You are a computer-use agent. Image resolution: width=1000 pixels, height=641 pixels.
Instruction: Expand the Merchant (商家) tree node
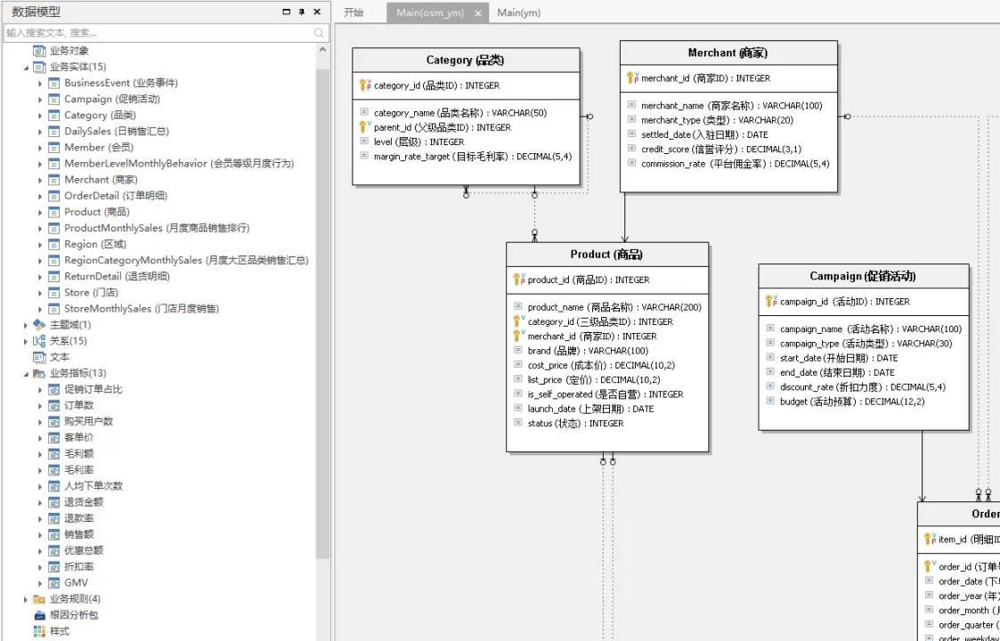(x=40, y=180)
